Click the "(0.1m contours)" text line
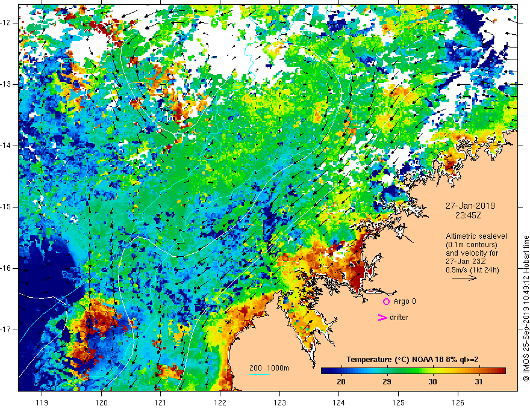The height and width of the screenshot is (409, 530). [472, 245]
